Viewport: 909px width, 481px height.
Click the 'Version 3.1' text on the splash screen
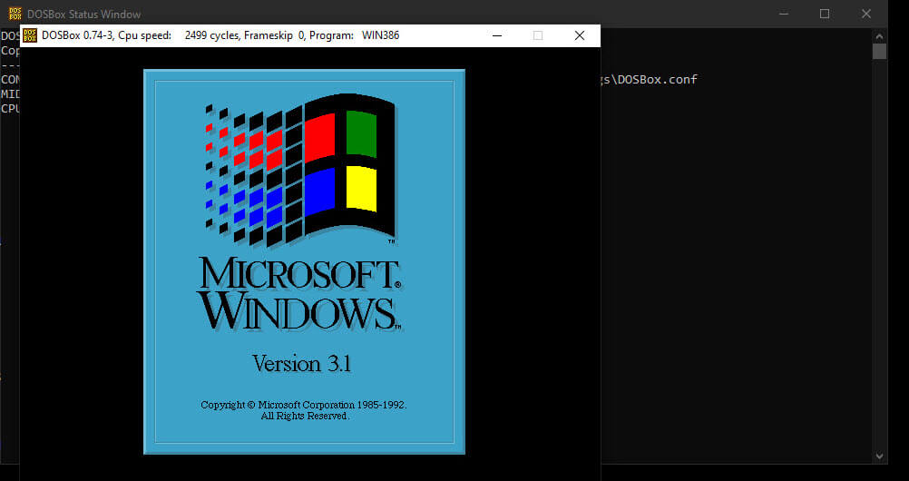pos(301,363)
